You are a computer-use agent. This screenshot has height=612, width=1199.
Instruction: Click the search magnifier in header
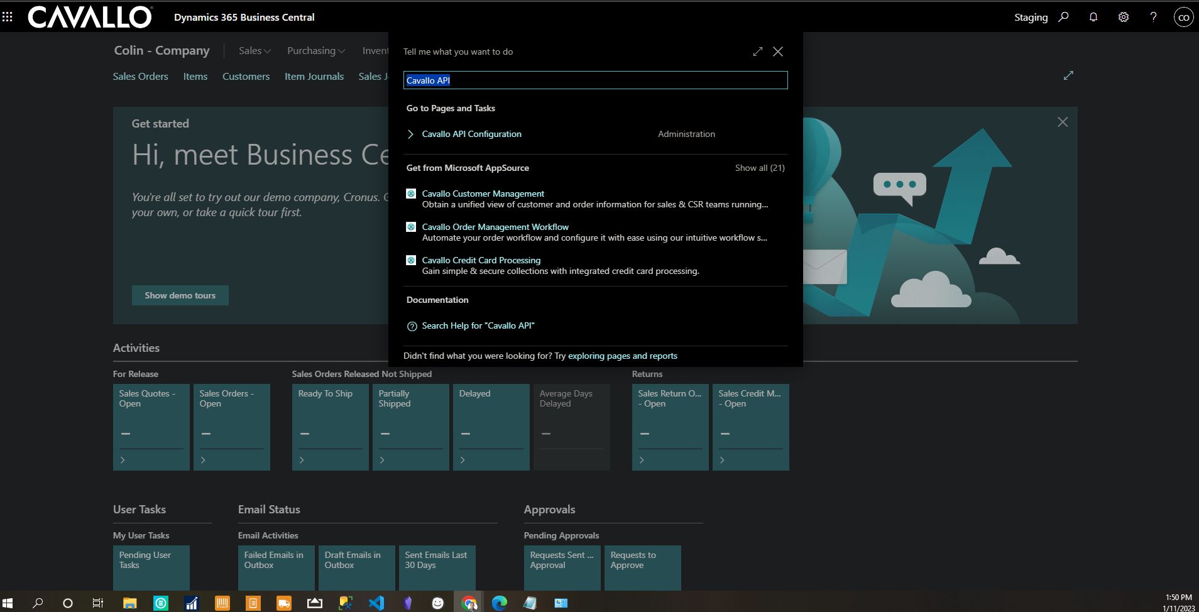point(1063,17)
